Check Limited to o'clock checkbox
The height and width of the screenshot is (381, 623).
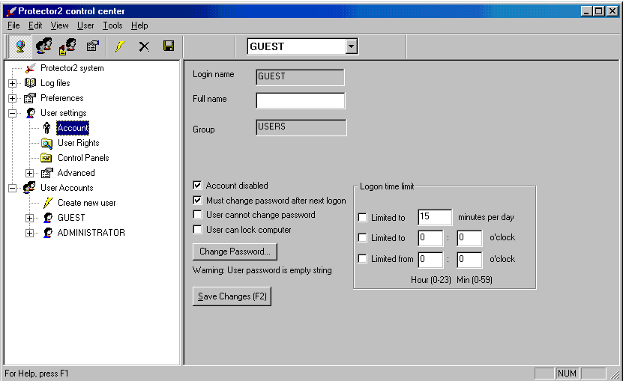point(362,238)
